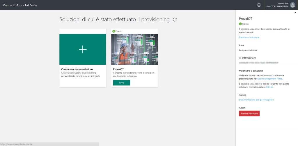Open the user avatar account icon

292,5
